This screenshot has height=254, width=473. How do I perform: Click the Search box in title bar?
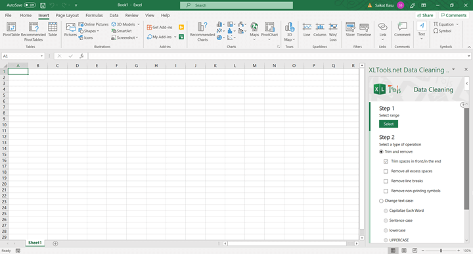pyautogui.click(x=236, y=5)
